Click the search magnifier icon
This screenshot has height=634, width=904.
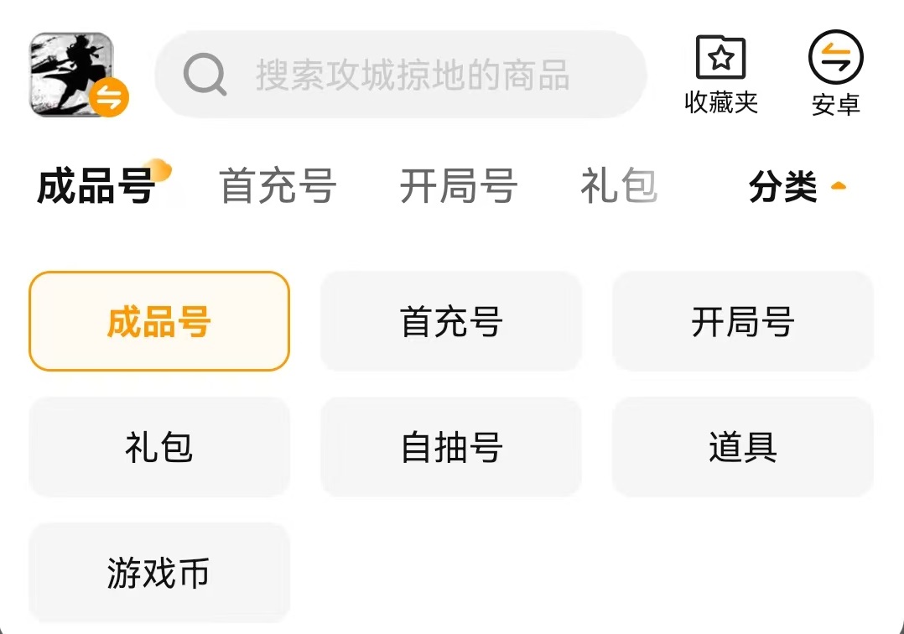(205, 75)
